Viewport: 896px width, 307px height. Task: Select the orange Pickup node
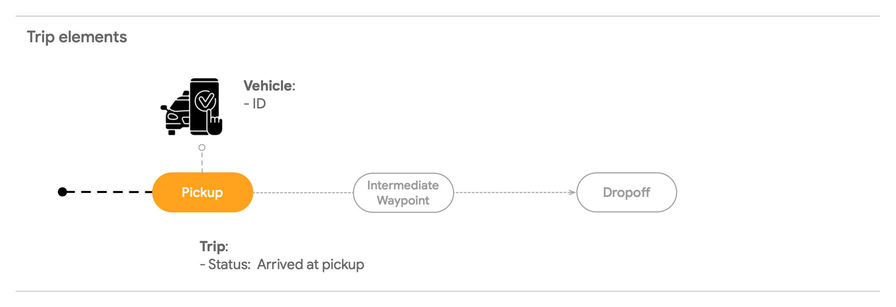coord(202,193)
